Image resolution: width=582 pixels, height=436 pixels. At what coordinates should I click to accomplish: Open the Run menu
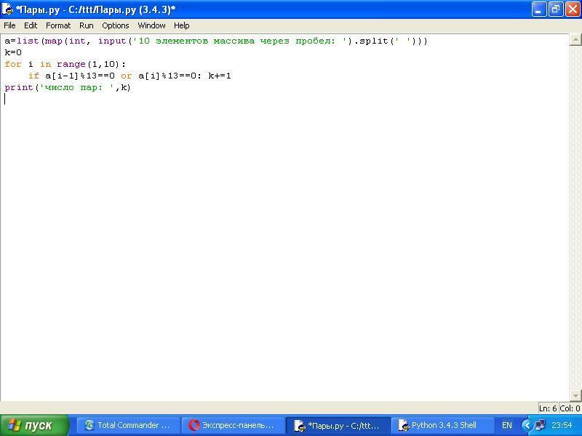pyautogui.click(x=86, y=25)
